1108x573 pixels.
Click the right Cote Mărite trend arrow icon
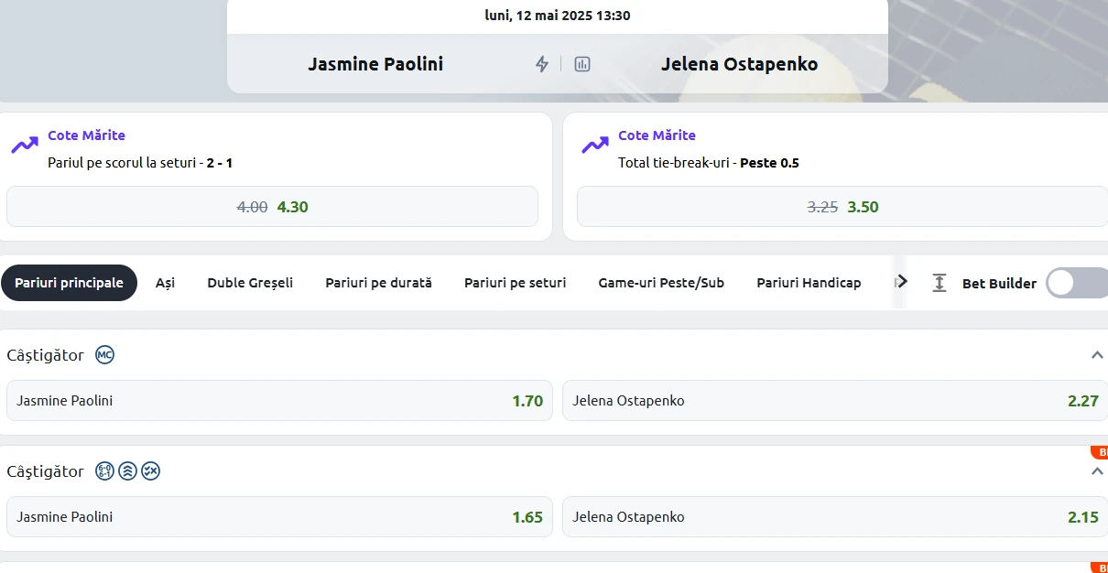595,145
